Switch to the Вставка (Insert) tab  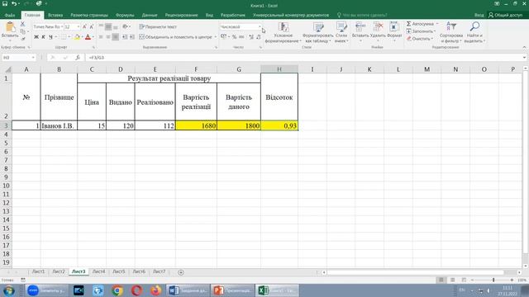pos(55,15)
